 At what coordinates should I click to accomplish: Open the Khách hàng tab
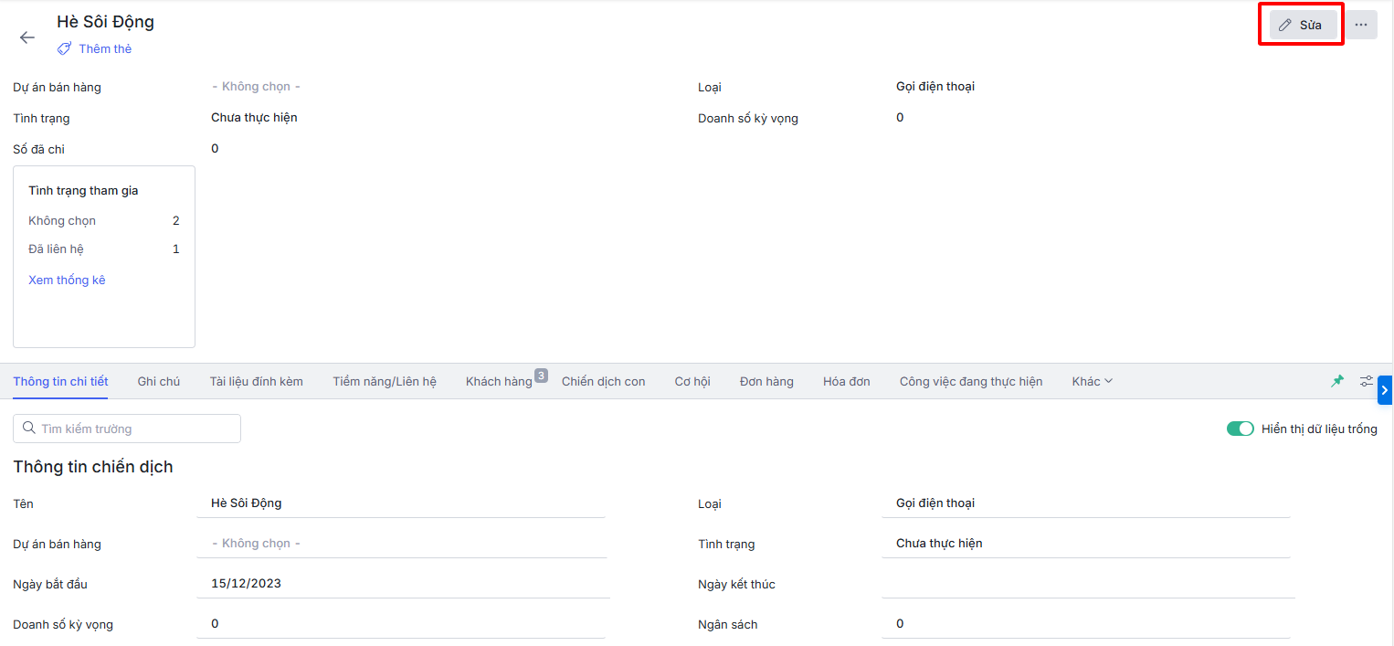pos(499,381)
